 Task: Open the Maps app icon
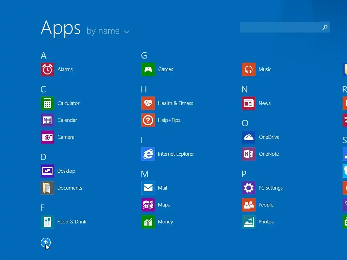(x=148, y=205)
